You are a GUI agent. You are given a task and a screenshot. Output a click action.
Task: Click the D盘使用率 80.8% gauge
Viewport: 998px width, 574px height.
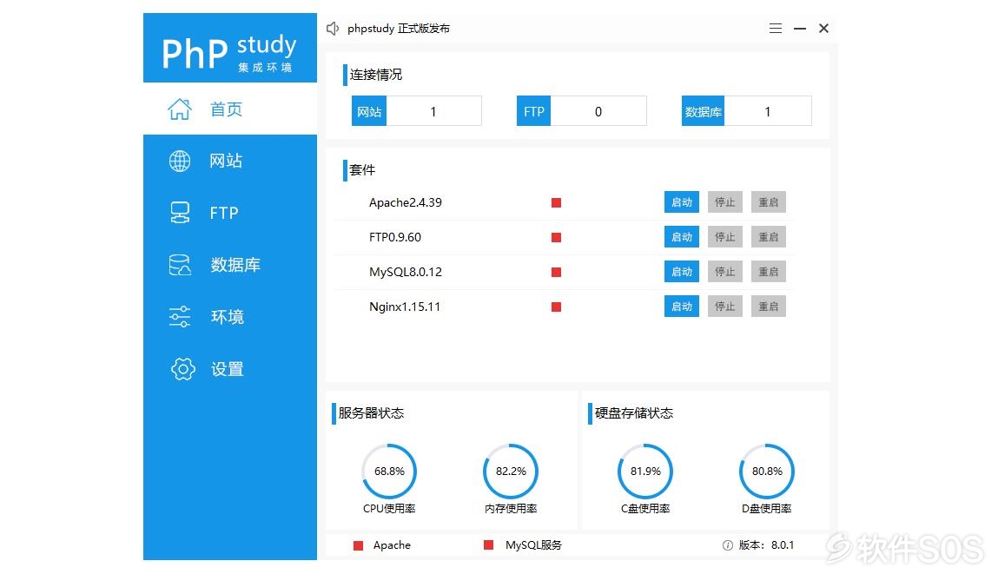[x=767, y=472]
